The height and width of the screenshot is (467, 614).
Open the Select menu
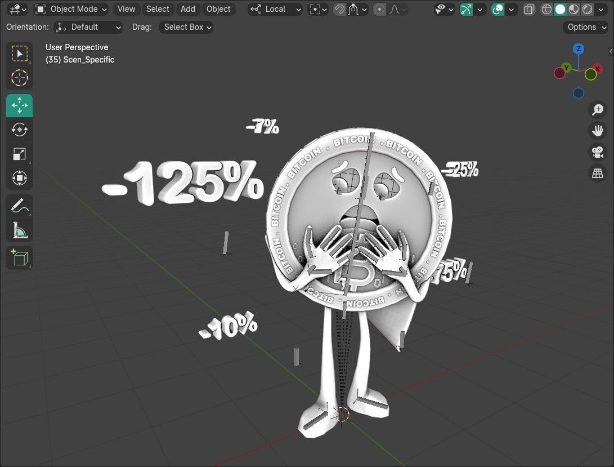158,9
